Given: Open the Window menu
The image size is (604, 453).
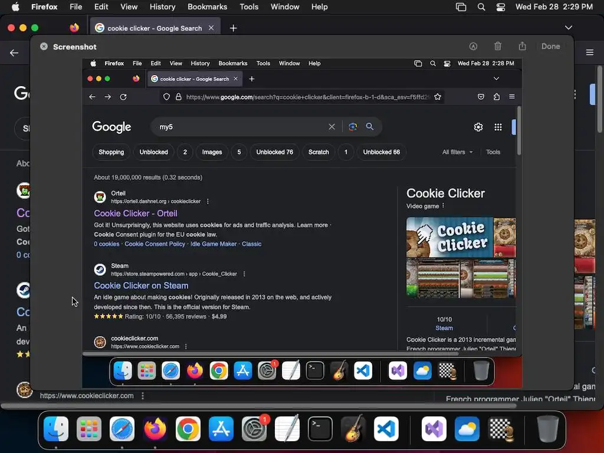Looking at the screenshot, I should coord(285,6).
